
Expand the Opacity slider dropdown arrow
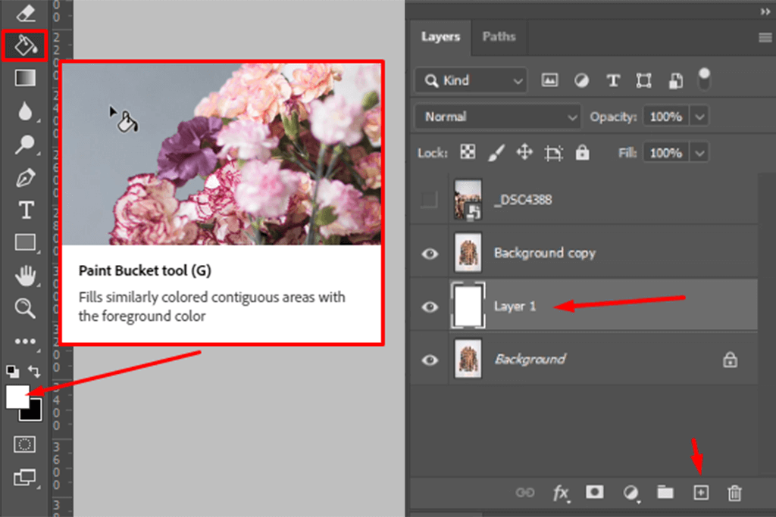tap(699, 117)
